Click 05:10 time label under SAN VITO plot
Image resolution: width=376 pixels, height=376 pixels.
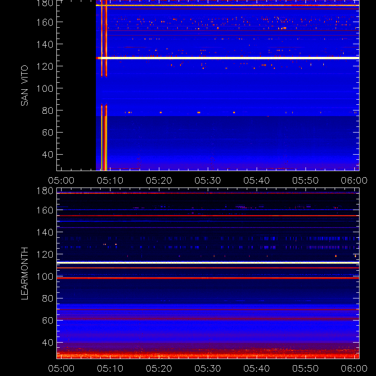pyautogui.click(x=110, y=180)
